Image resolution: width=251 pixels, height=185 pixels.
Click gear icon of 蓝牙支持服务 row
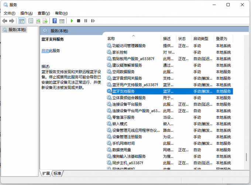[x=109, y=91]
